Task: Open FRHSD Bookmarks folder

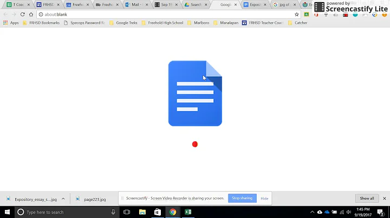Action: 41,23
